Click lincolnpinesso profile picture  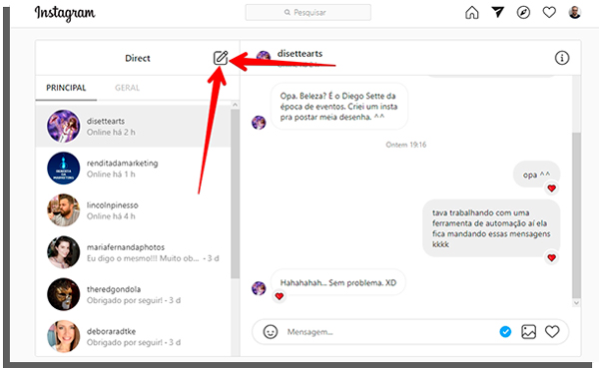[64, 210]
